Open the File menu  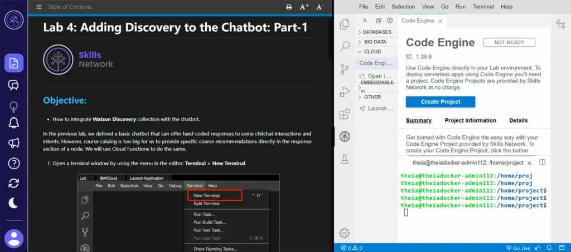click(364, 7)
